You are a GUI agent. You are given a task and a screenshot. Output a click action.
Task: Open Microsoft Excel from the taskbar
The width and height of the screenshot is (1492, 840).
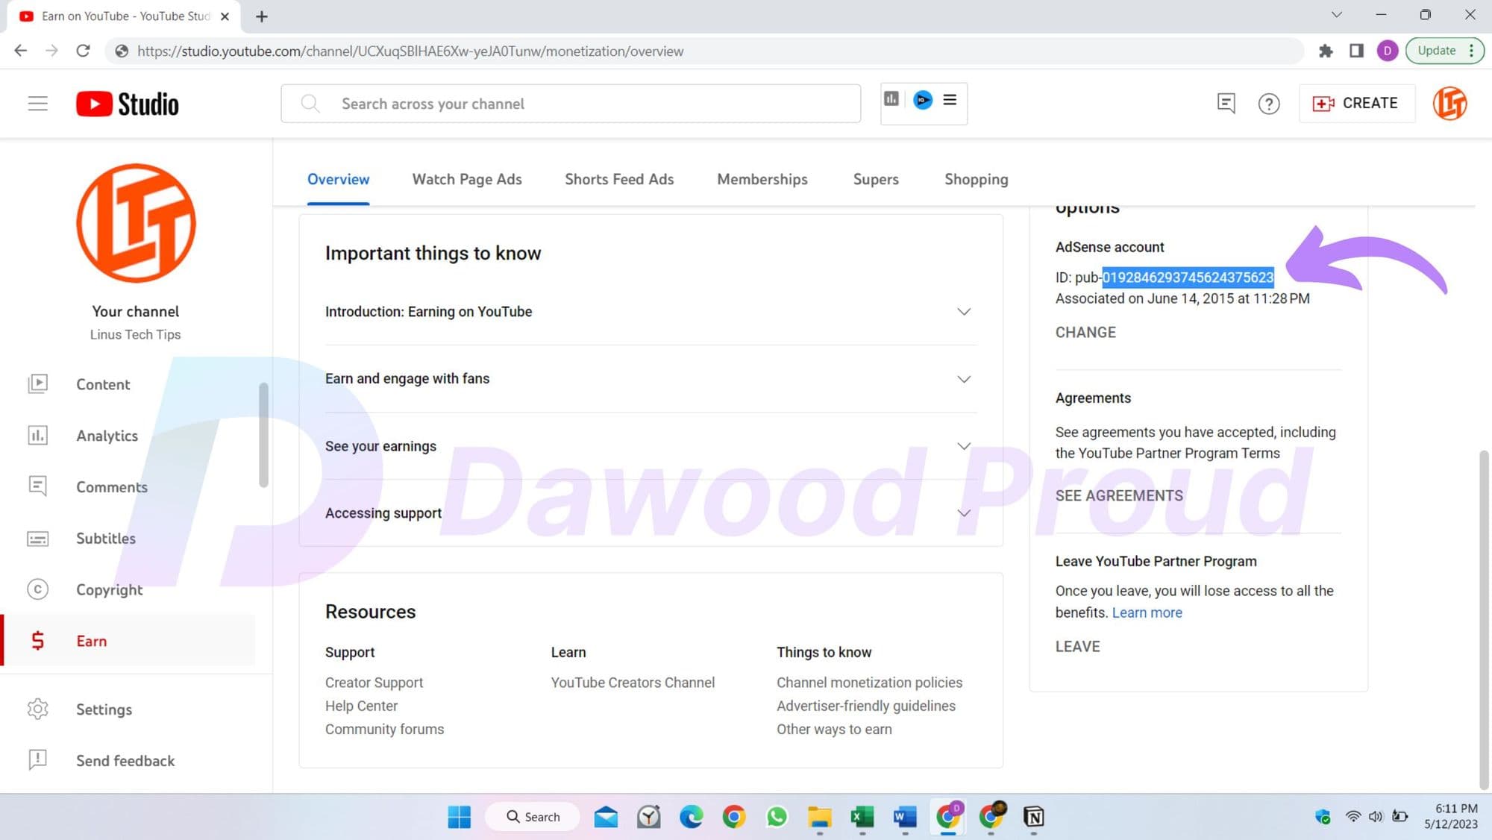click(862, 818)
